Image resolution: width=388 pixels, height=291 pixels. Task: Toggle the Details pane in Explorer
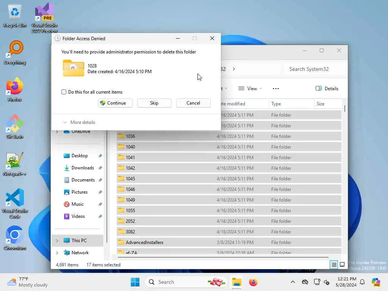point(327,89)
